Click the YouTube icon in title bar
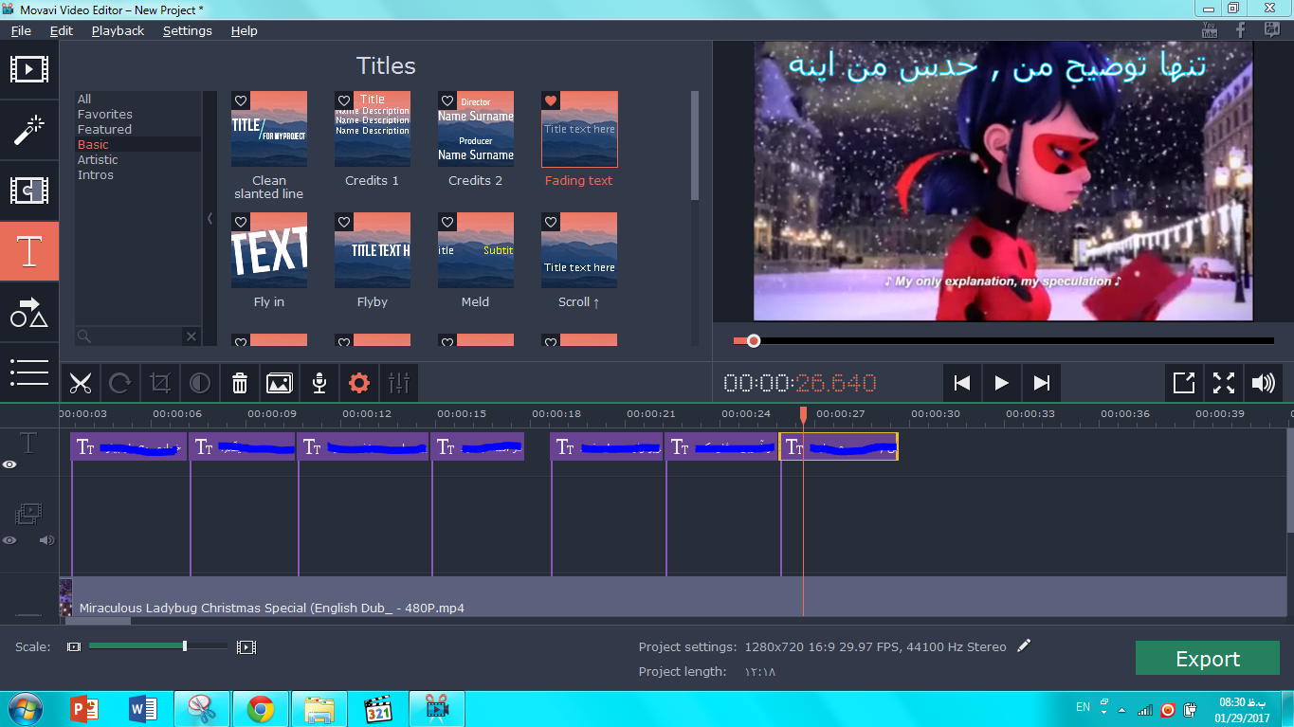The width and height of the screenshot is (1294, 727). (x=1208, y=29)
